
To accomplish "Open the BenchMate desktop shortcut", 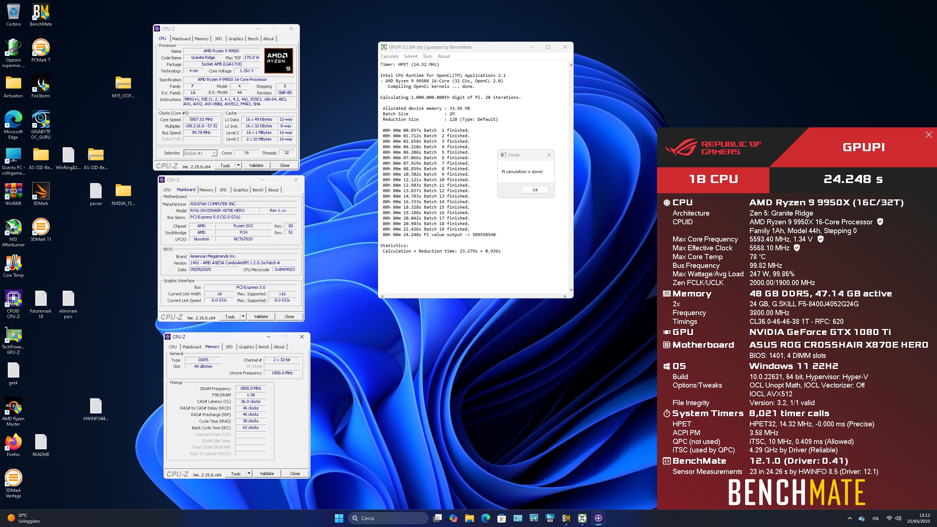I will pos(41,15).
